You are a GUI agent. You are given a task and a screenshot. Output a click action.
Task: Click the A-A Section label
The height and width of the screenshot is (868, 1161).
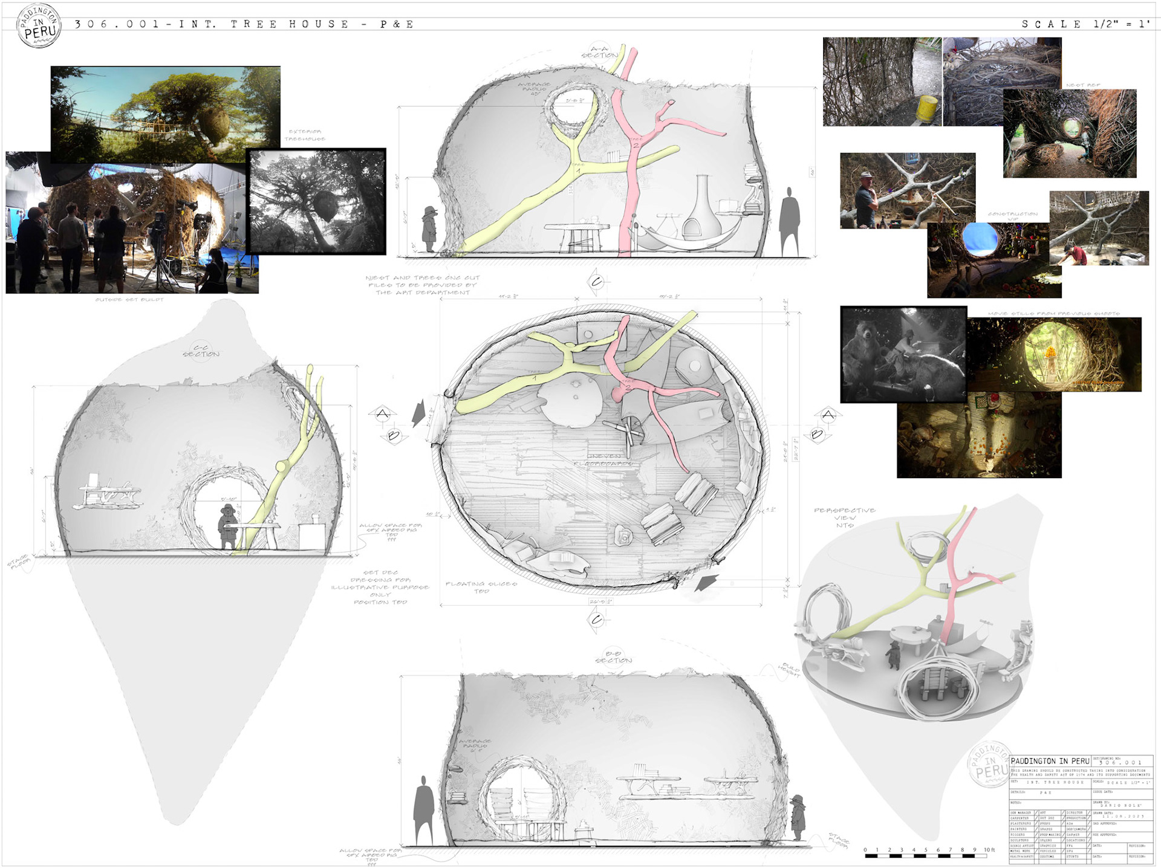(600, 52)
